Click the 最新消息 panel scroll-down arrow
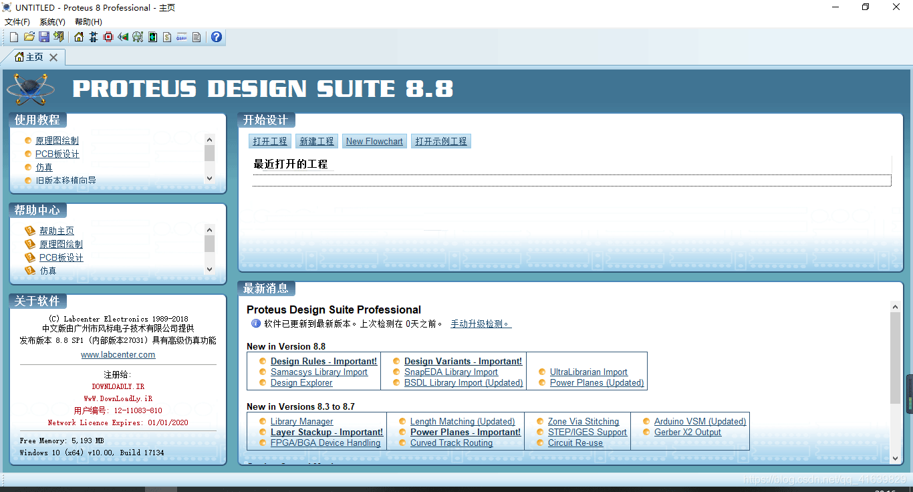 896,459
